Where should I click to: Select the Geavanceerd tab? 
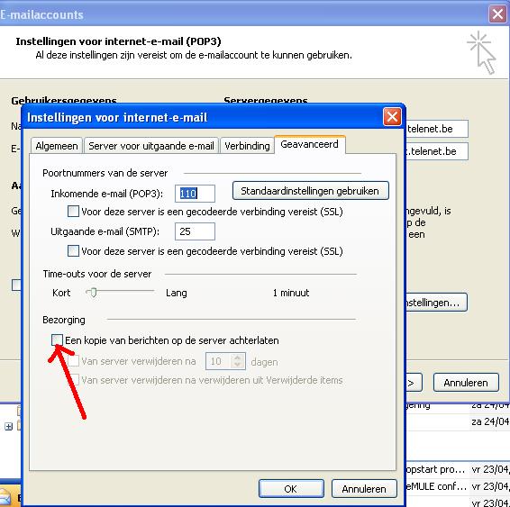(309, 144)
